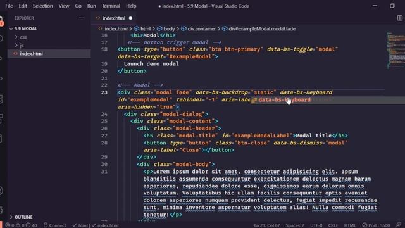
Task: Click the index.html checkmark status item
Action: point(105,225)
